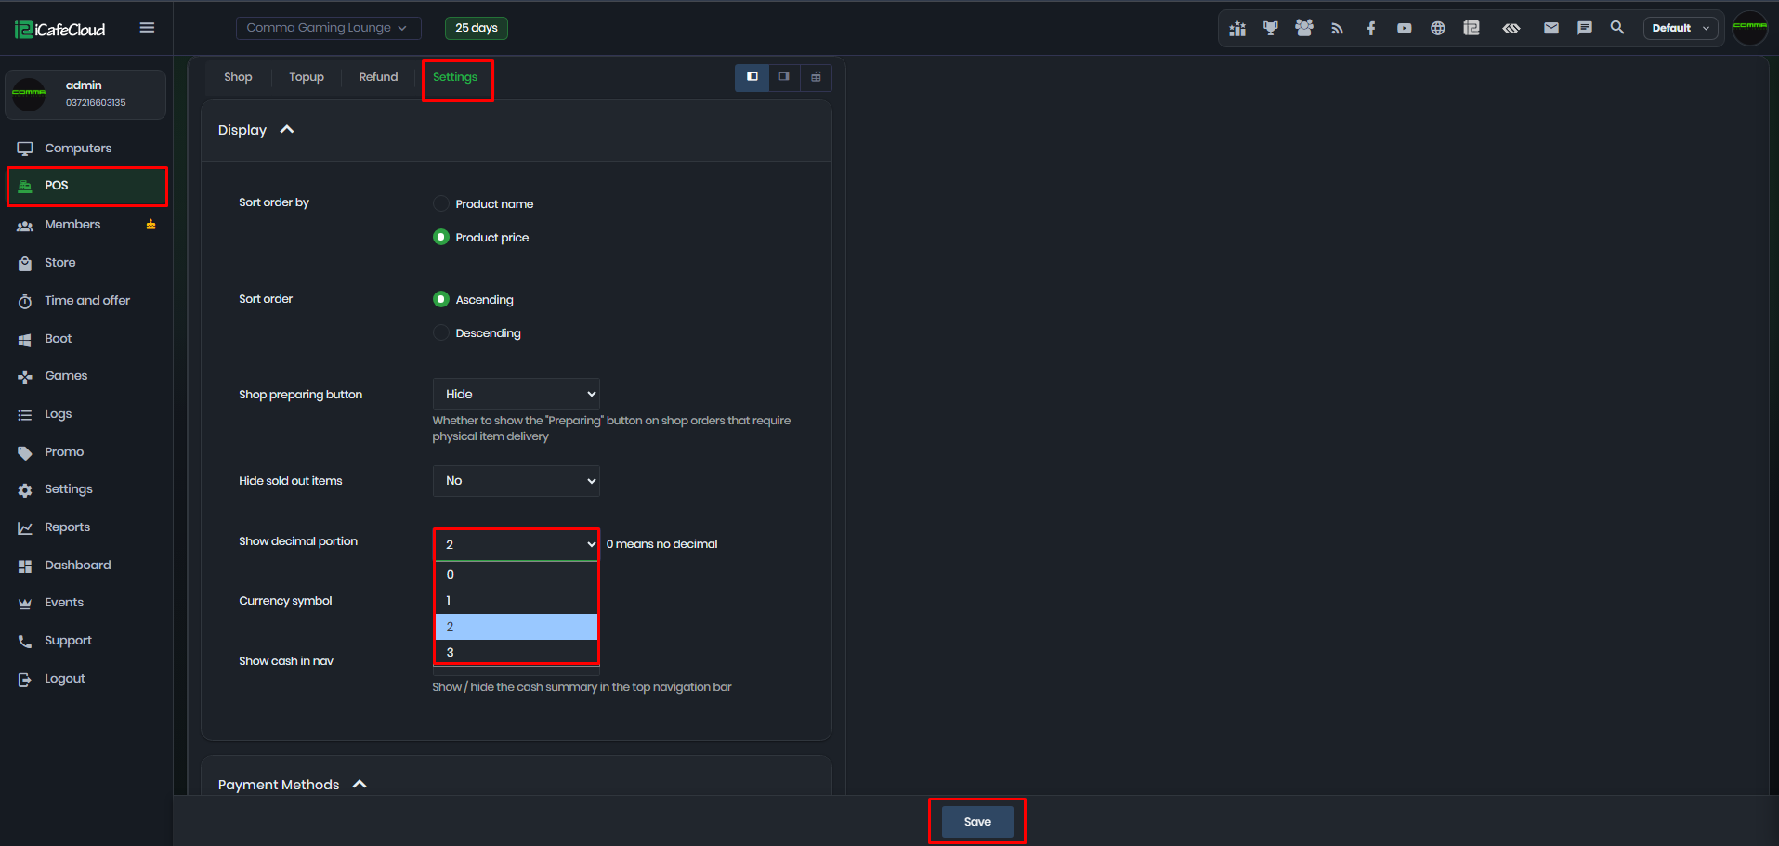Open the mail envelope icon
Viewport: 1779px width, 846px height.
click(1551, 28)
